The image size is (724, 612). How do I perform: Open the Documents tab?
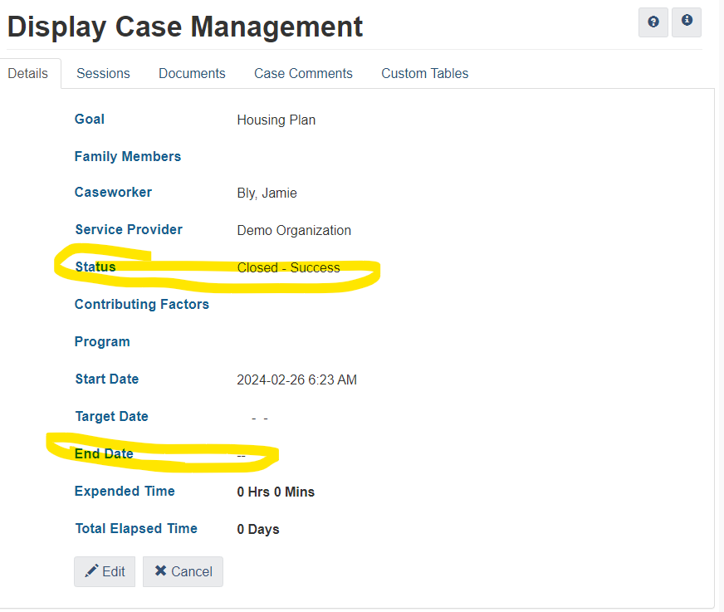point(192,73)
